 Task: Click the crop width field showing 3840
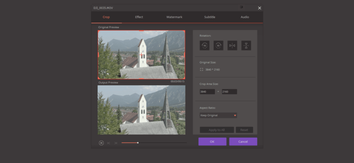(x=207, y=92)
